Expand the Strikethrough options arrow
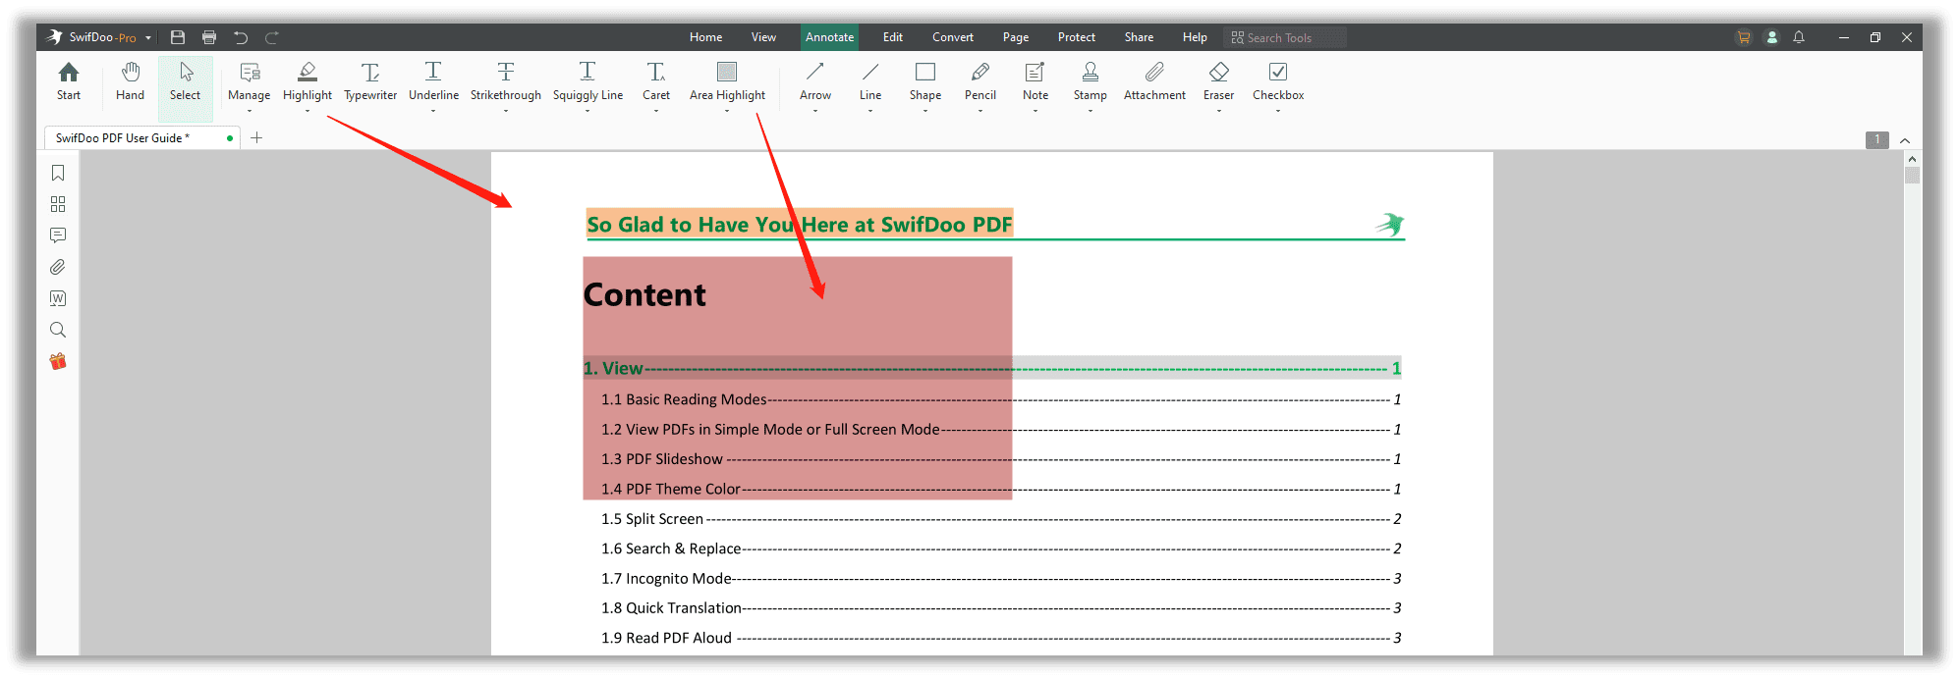The width and height of the screenshot is (1958, 679). (x=506, y=111)
